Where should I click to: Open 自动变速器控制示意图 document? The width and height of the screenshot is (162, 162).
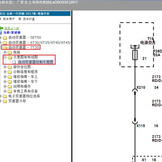pyautogui.click(x=36, y=62)
